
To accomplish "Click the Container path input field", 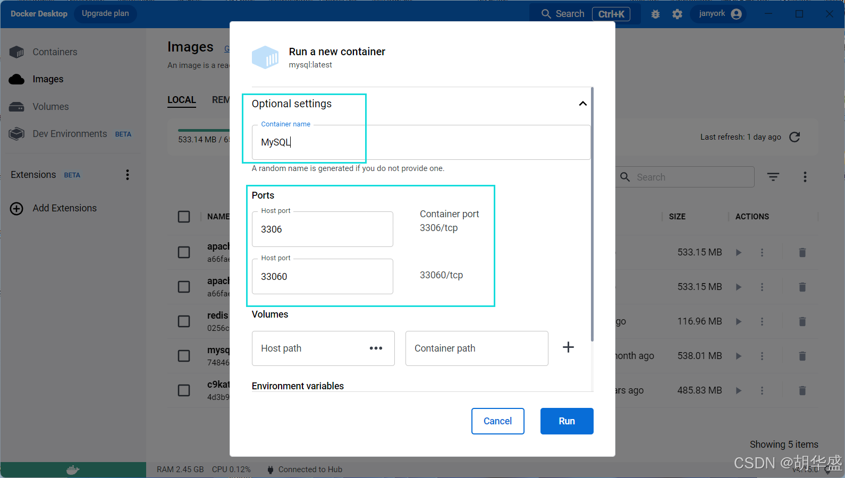I will 476,348.
